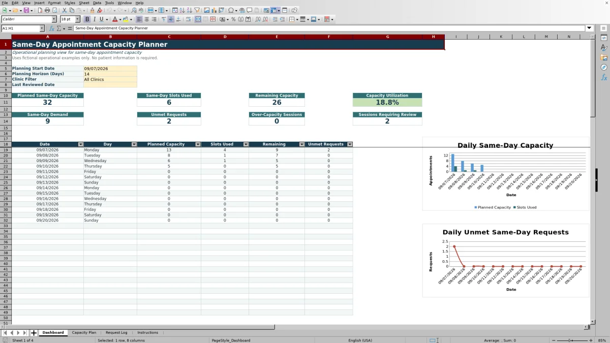
Task: Open the sidebar Functions fx icon
Action: pos(604,77)
